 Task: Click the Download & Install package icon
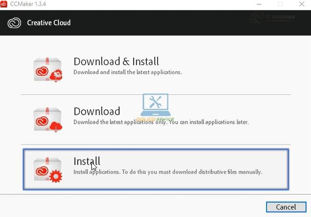[x=48, y=69]
